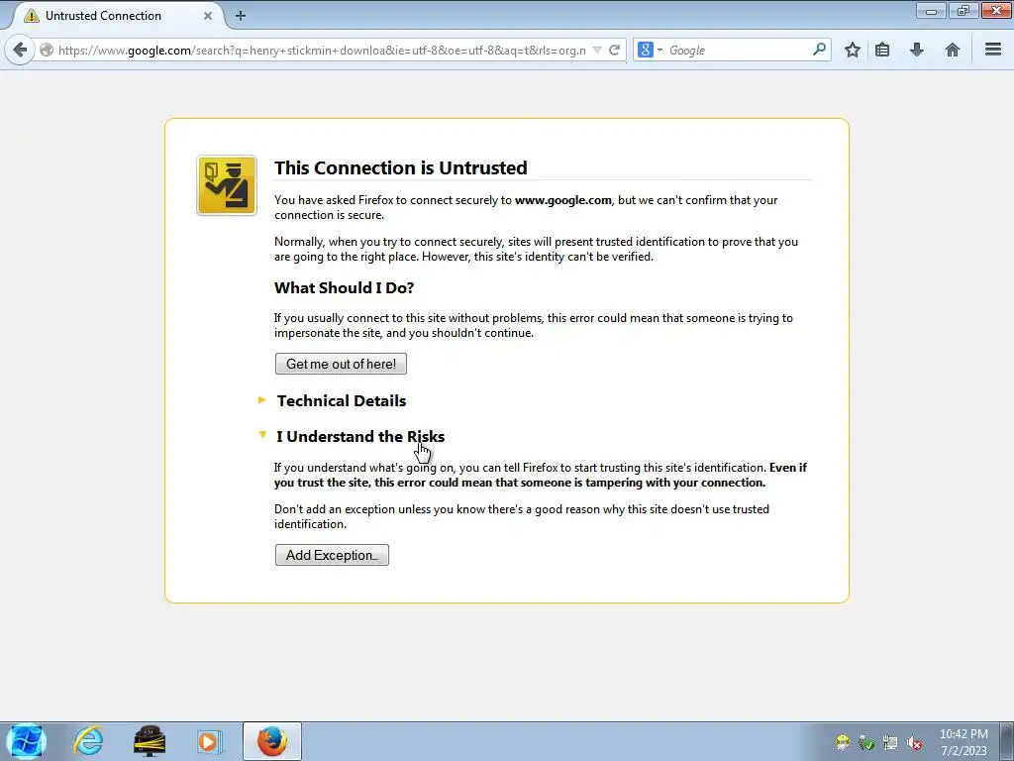The height and width of the screenshot is (761, 1014).
Task: Click the www.google.com bold text
Action: [x=562, y=200]
